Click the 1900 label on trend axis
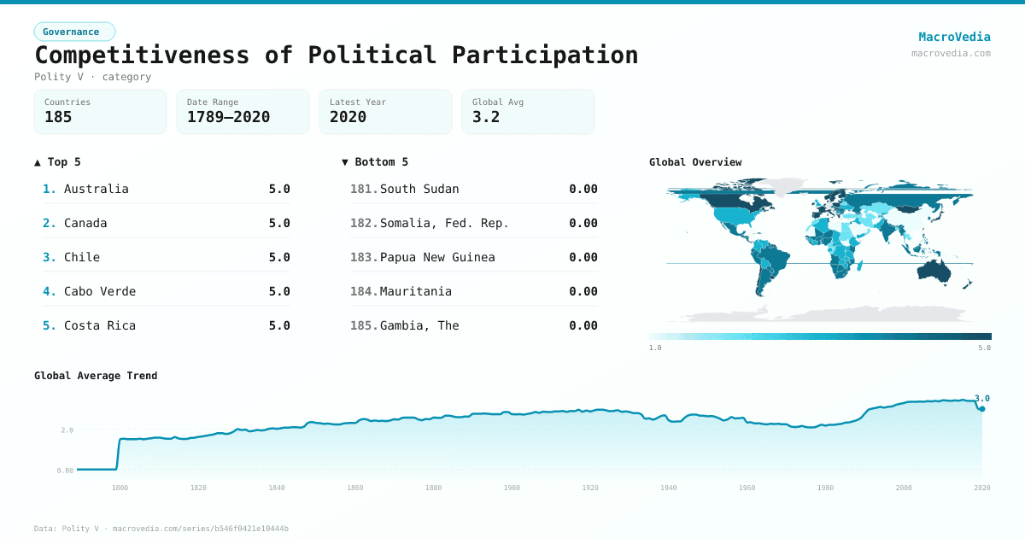 point(512,488)
